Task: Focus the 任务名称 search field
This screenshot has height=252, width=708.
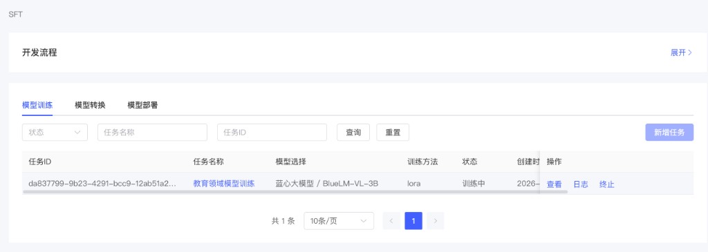Action: 153,133
